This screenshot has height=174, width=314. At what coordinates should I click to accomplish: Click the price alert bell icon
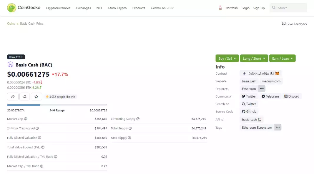25,97
